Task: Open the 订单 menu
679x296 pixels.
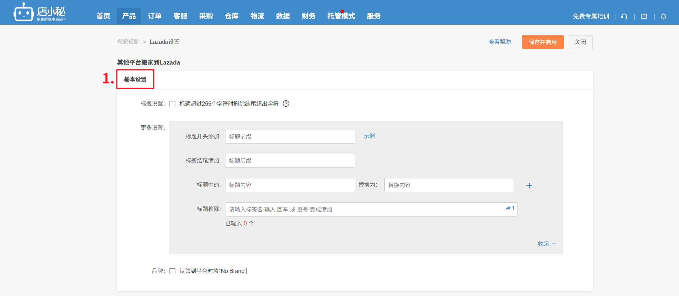Action: pyautogui.click(x=155, y=16)
